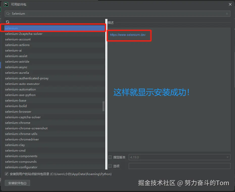Viewport: 235px width, 192px height.
Task: Select selenium-astride package
Action: (x=55, y=61)
